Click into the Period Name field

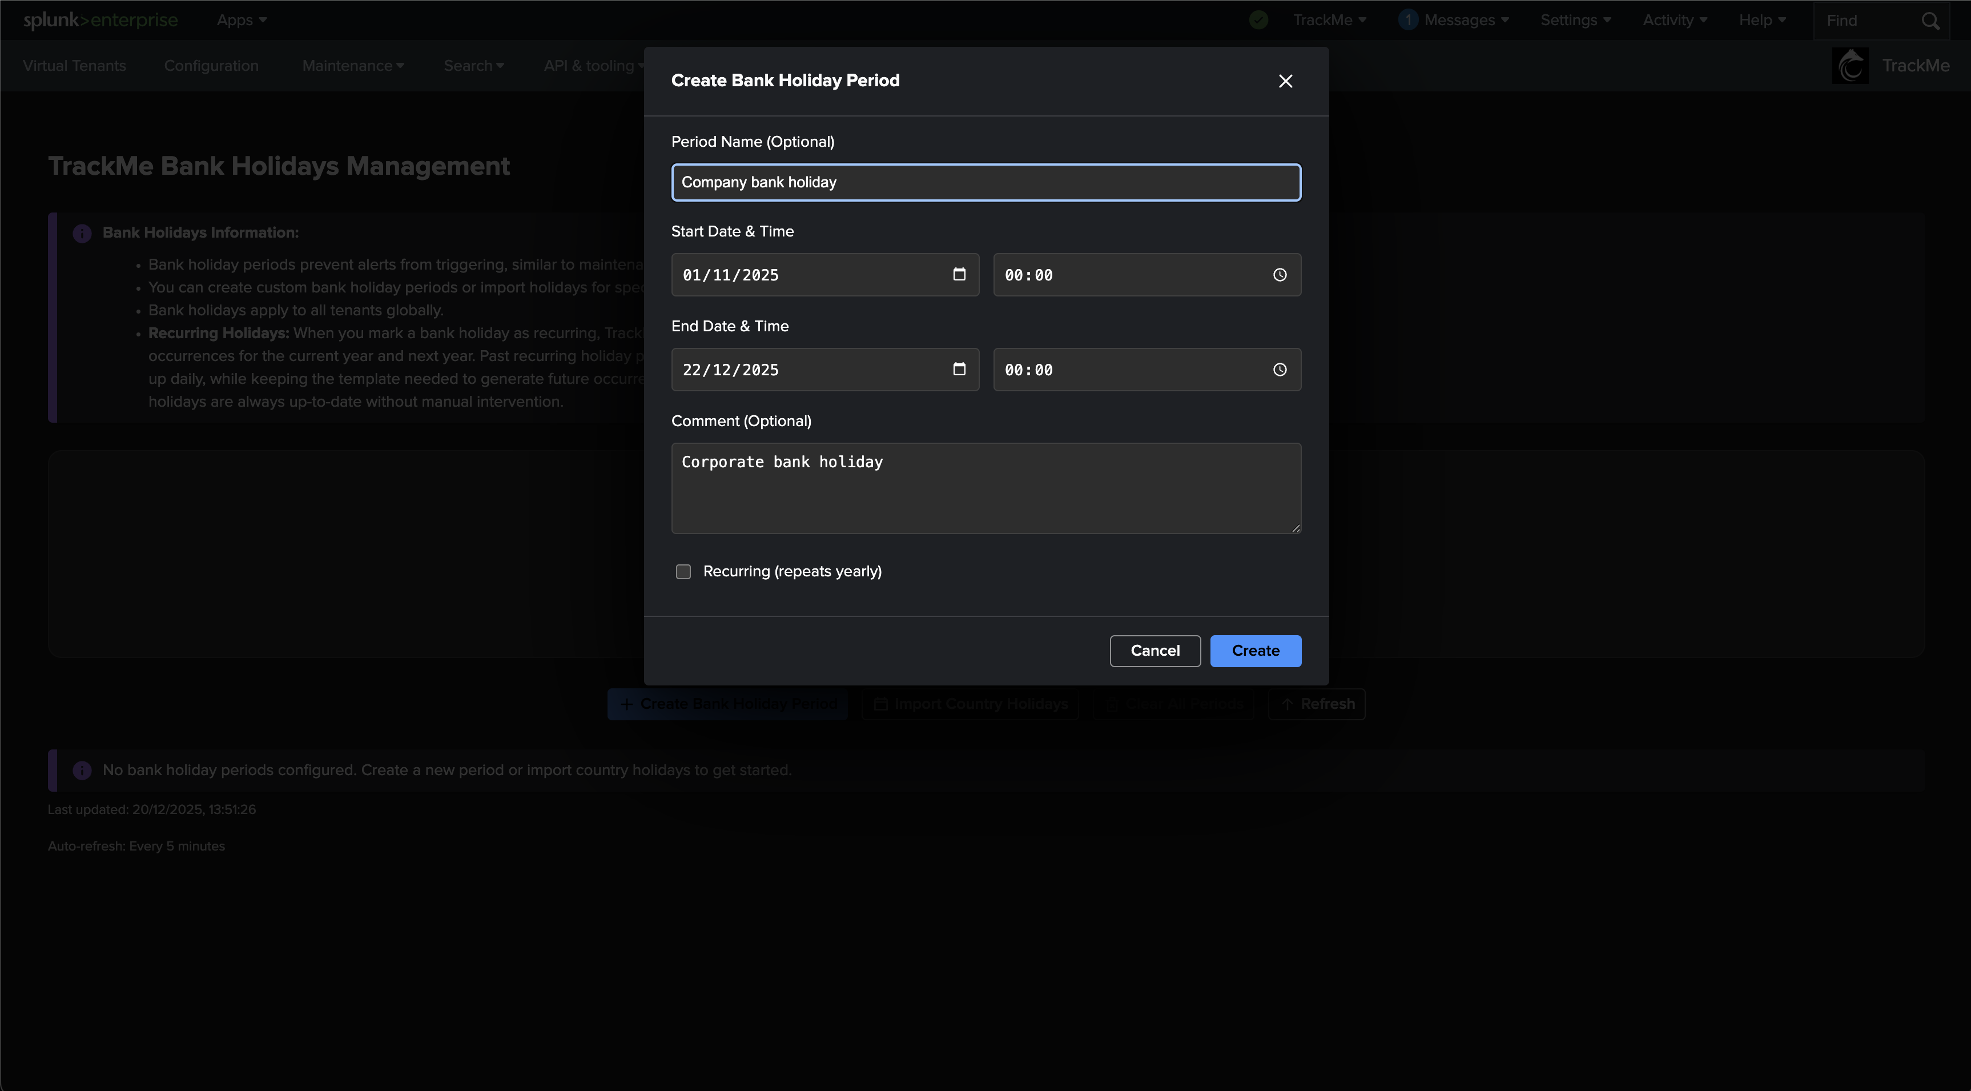point(986,182)
